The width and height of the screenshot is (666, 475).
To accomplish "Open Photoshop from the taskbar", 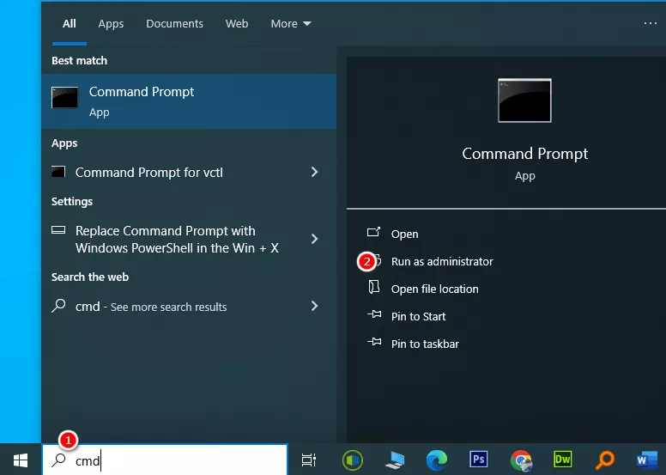I will (x=479, y=460).
